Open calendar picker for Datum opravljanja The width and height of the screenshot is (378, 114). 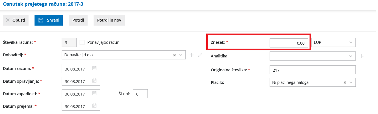[94, 82]
